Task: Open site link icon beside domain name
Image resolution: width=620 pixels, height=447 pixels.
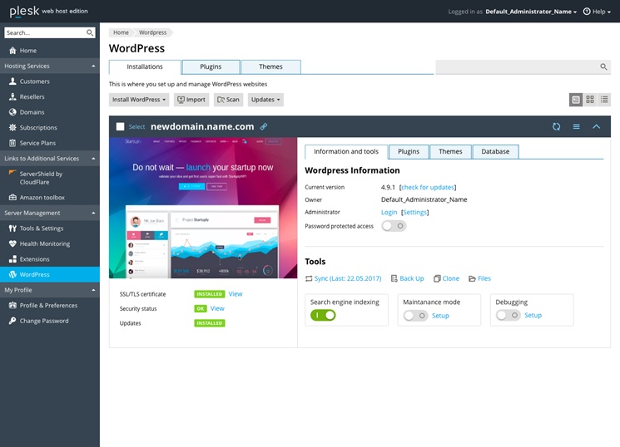Action: tap(264, 126)
